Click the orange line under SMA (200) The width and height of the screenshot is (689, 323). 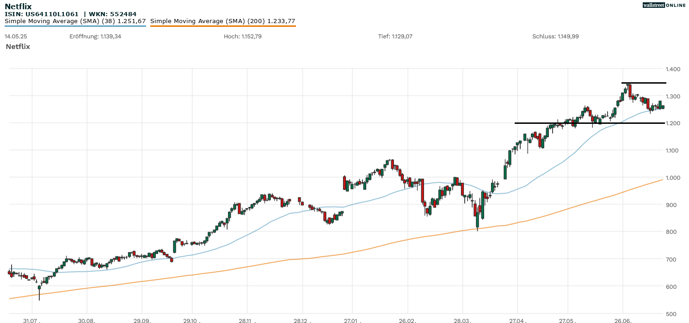pos(222,26)
